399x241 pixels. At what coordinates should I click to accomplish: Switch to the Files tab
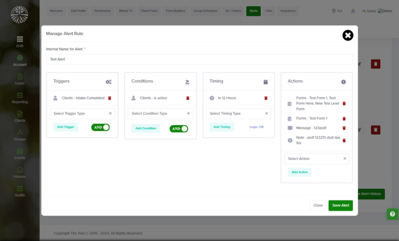coord(269,11)
